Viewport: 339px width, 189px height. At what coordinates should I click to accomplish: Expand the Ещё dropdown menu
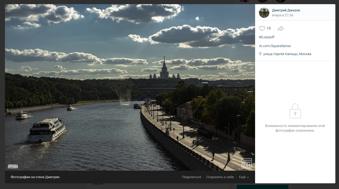pyautogui.click(x=242, y=177)
